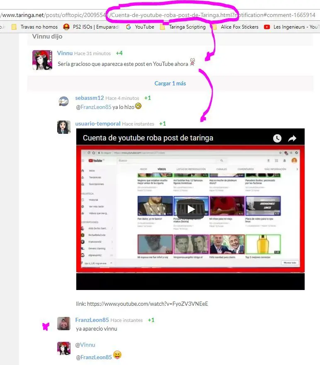
Task: Open the 'Travas no homos' bookmark folder
Action: 34,27
